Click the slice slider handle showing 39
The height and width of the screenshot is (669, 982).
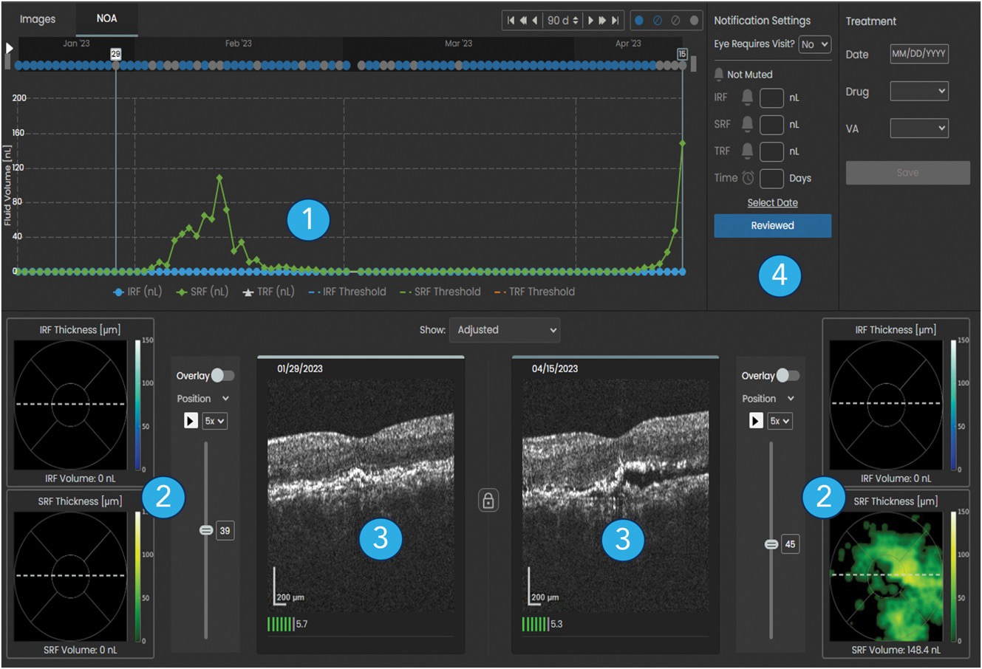[x=206, y=530]
